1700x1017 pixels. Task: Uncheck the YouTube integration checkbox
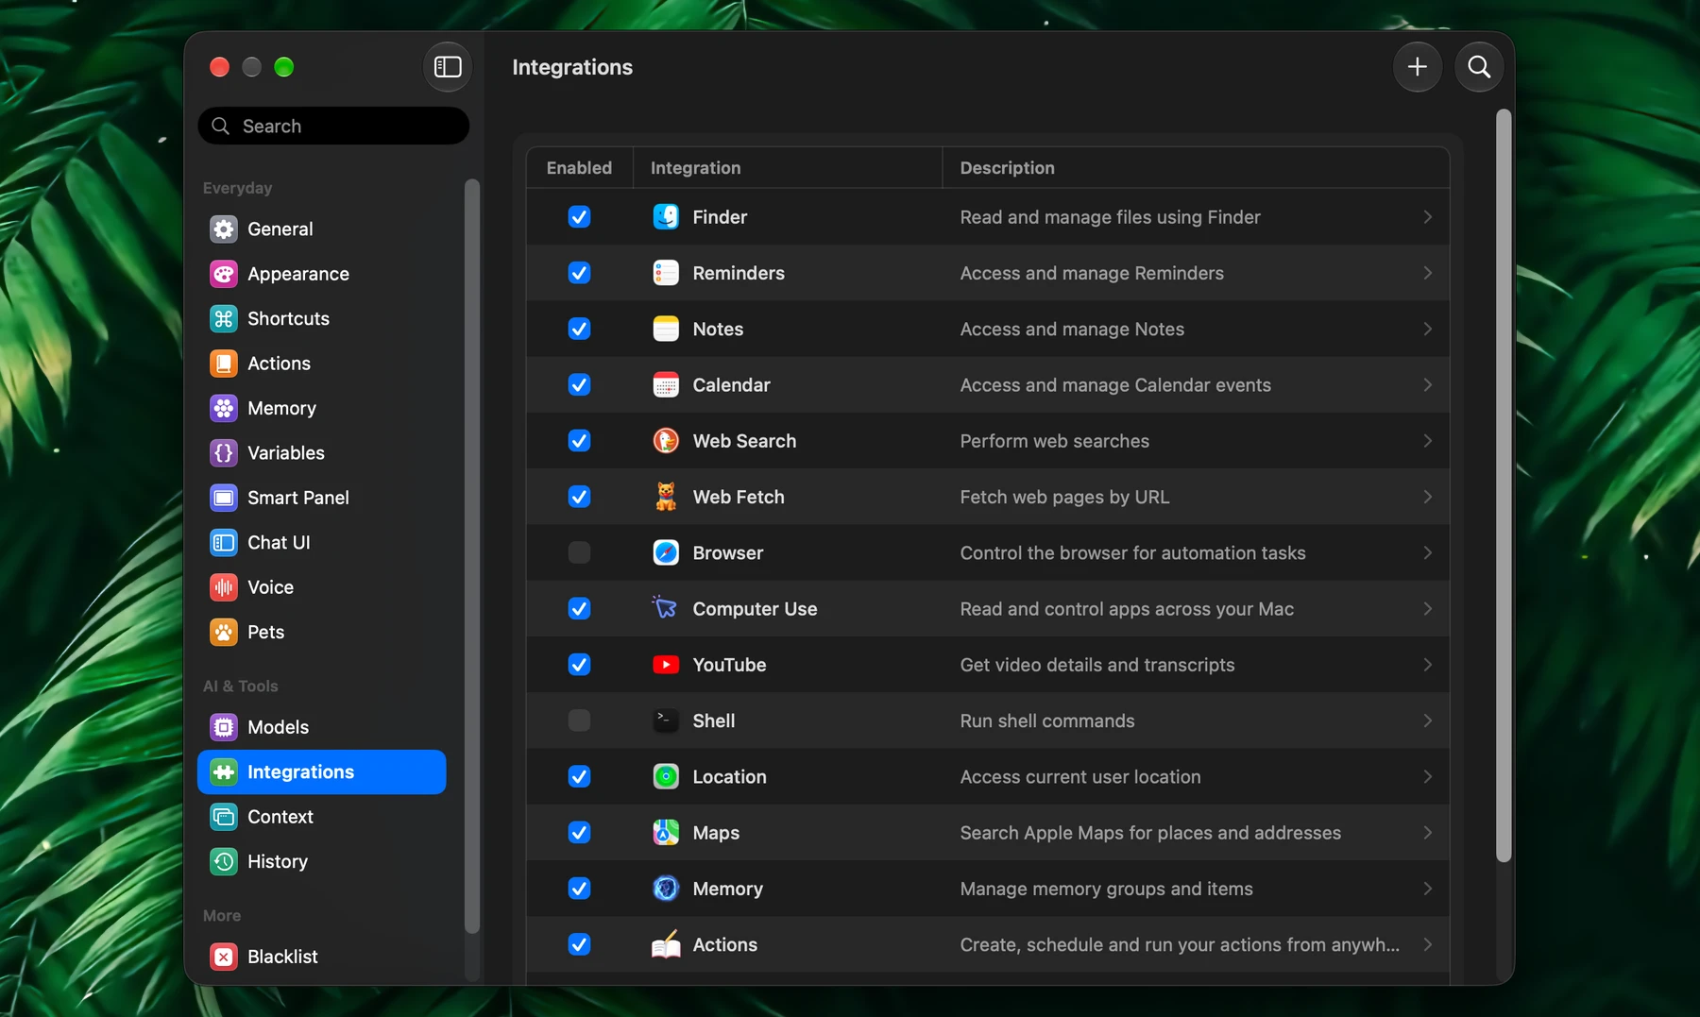pos(579,665)
